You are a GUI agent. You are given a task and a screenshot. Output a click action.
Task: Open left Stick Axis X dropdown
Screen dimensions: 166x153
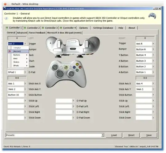click(25, 84)
